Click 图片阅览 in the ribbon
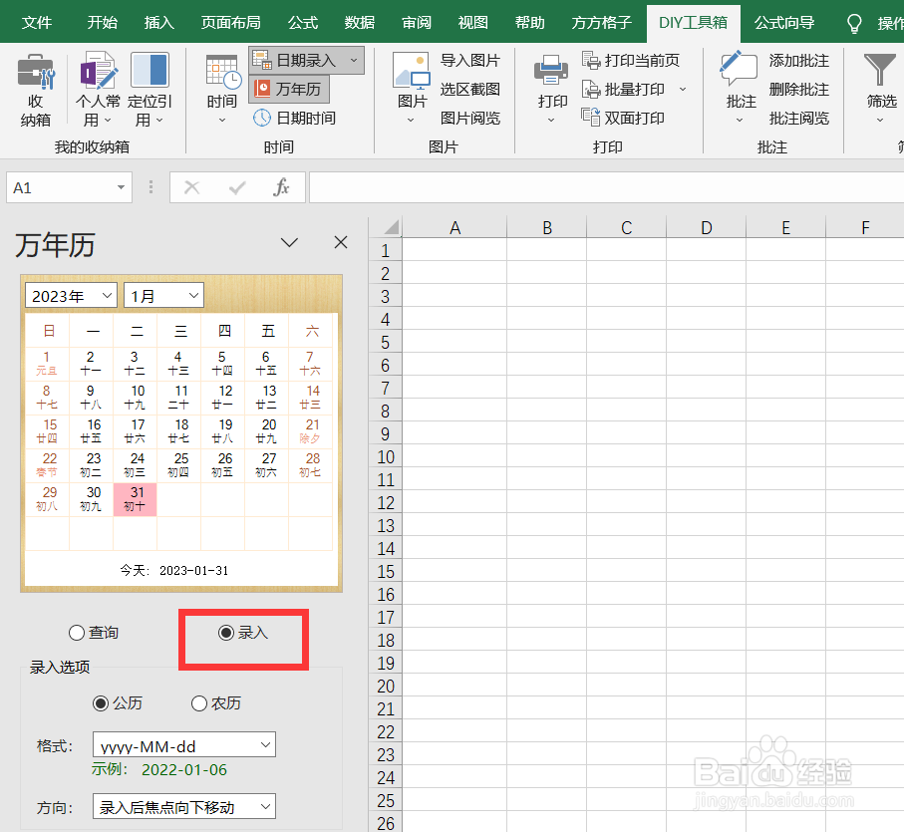This screenshot has width=904, height=832. click(469, 118)
